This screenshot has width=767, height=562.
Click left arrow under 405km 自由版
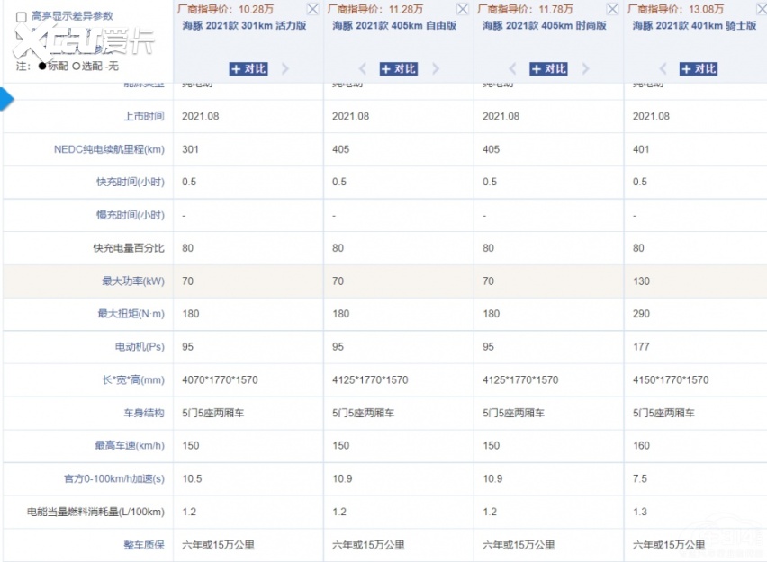pyautogui.click(x=363, y=68)
